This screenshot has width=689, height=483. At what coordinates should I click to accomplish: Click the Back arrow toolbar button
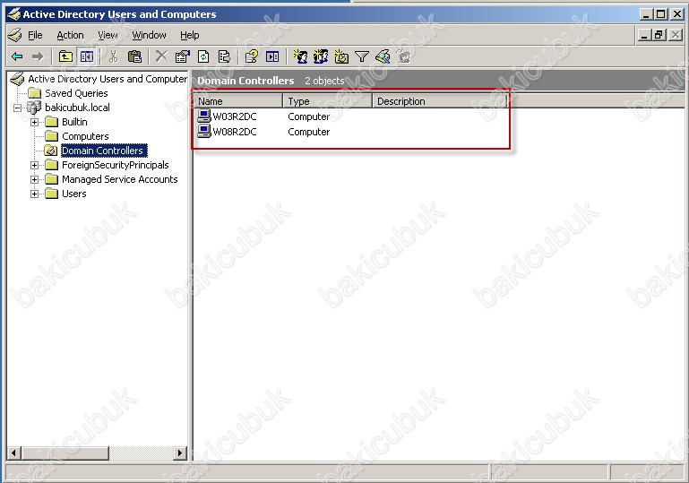click(18, 56)
